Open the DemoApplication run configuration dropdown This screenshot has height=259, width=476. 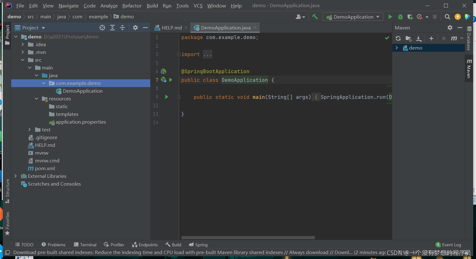[x=353, y=17]
